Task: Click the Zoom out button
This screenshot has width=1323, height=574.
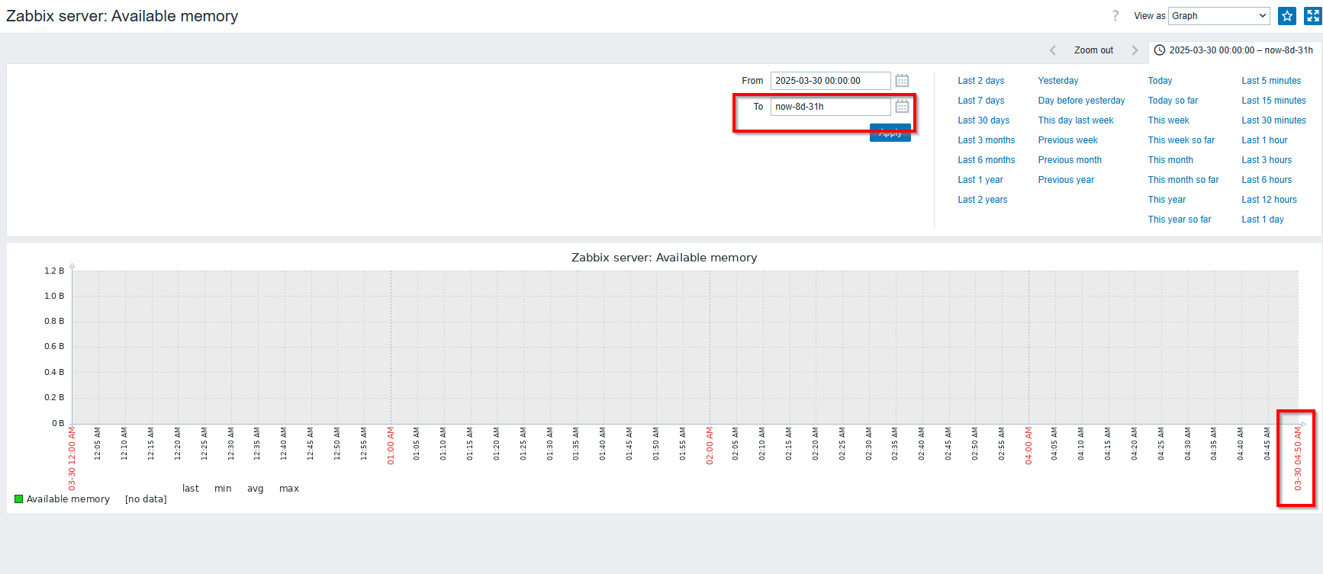Action: coord(1093,50)
